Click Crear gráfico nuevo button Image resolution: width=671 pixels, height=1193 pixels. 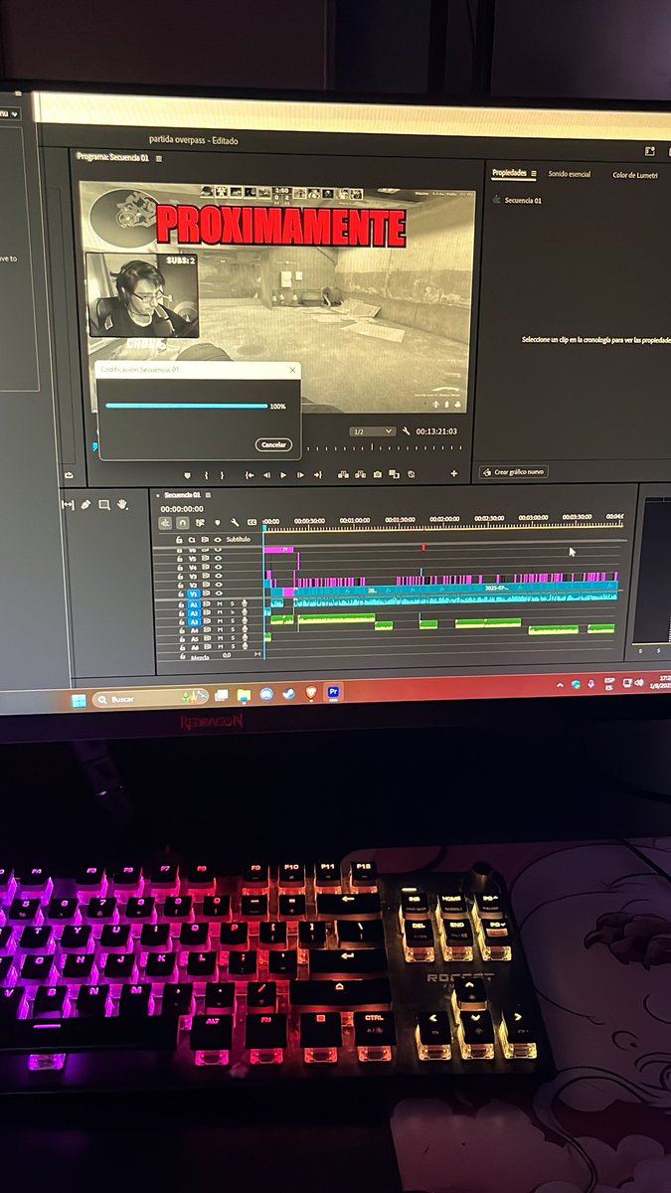click(x=514, y=471)
